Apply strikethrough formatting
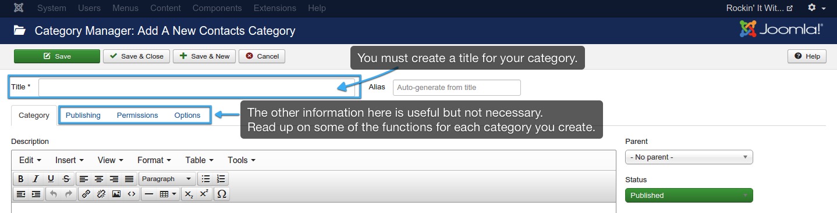This screenshot has width=837, height=213. click(66, 179)
